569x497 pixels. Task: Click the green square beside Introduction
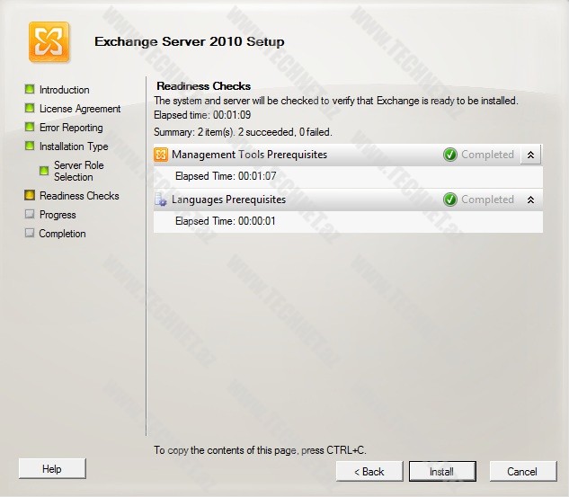point(30,89)
